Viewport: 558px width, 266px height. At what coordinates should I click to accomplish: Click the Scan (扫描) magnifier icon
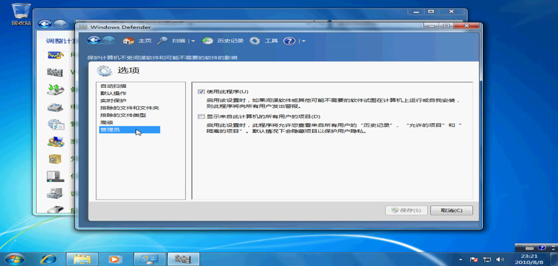[x=162, y=41]
